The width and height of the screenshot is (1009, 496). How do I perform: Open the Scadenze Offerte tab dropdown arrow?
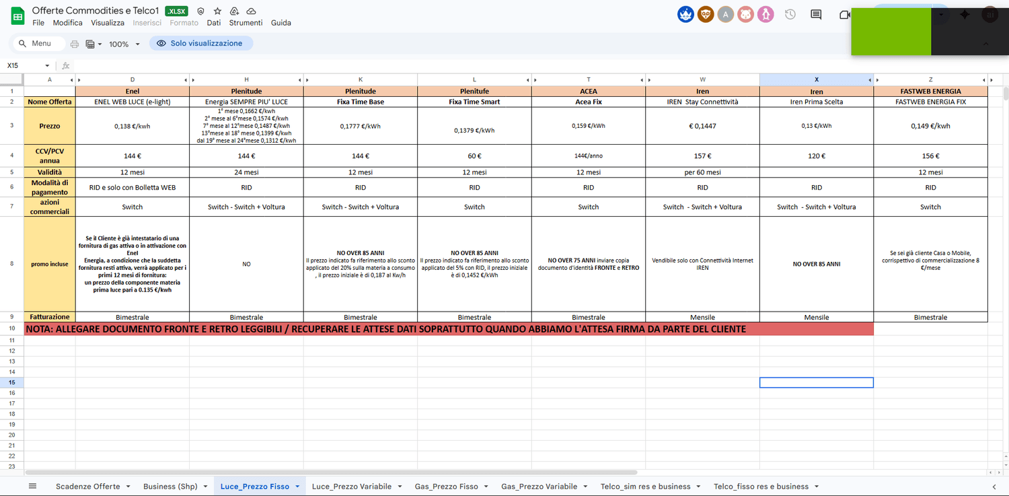tap(127, 487)
